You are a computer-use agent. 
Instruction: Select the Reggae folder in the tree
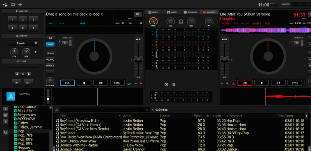(24, 148)
